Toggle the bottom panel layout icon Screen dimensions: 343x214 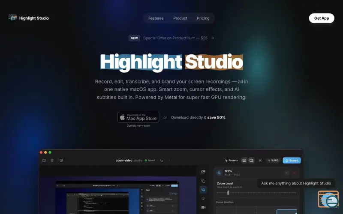point(244,160)
